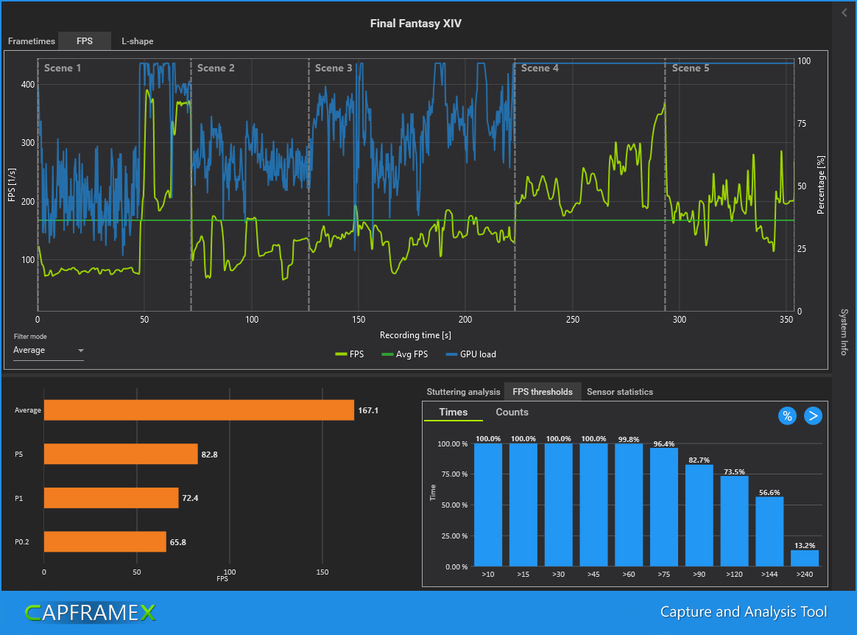
Task: Click the 65.8 value label
Action: click(x=177, y=542)
